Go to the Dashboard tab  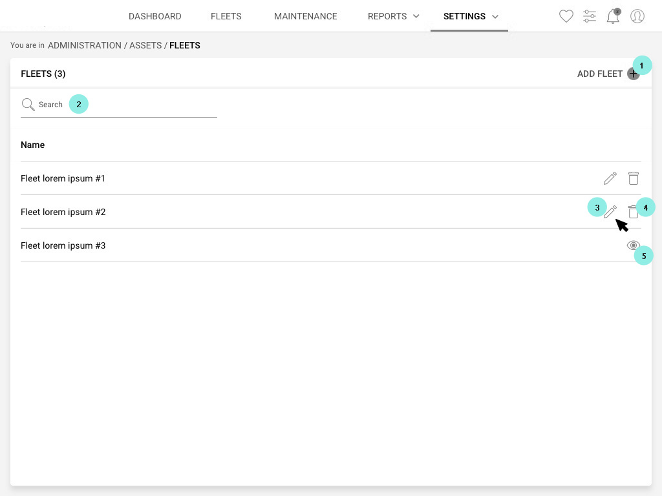[155, 16]
